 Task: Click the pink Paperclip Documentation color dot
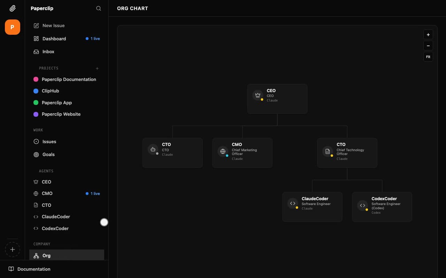[36, 79]
